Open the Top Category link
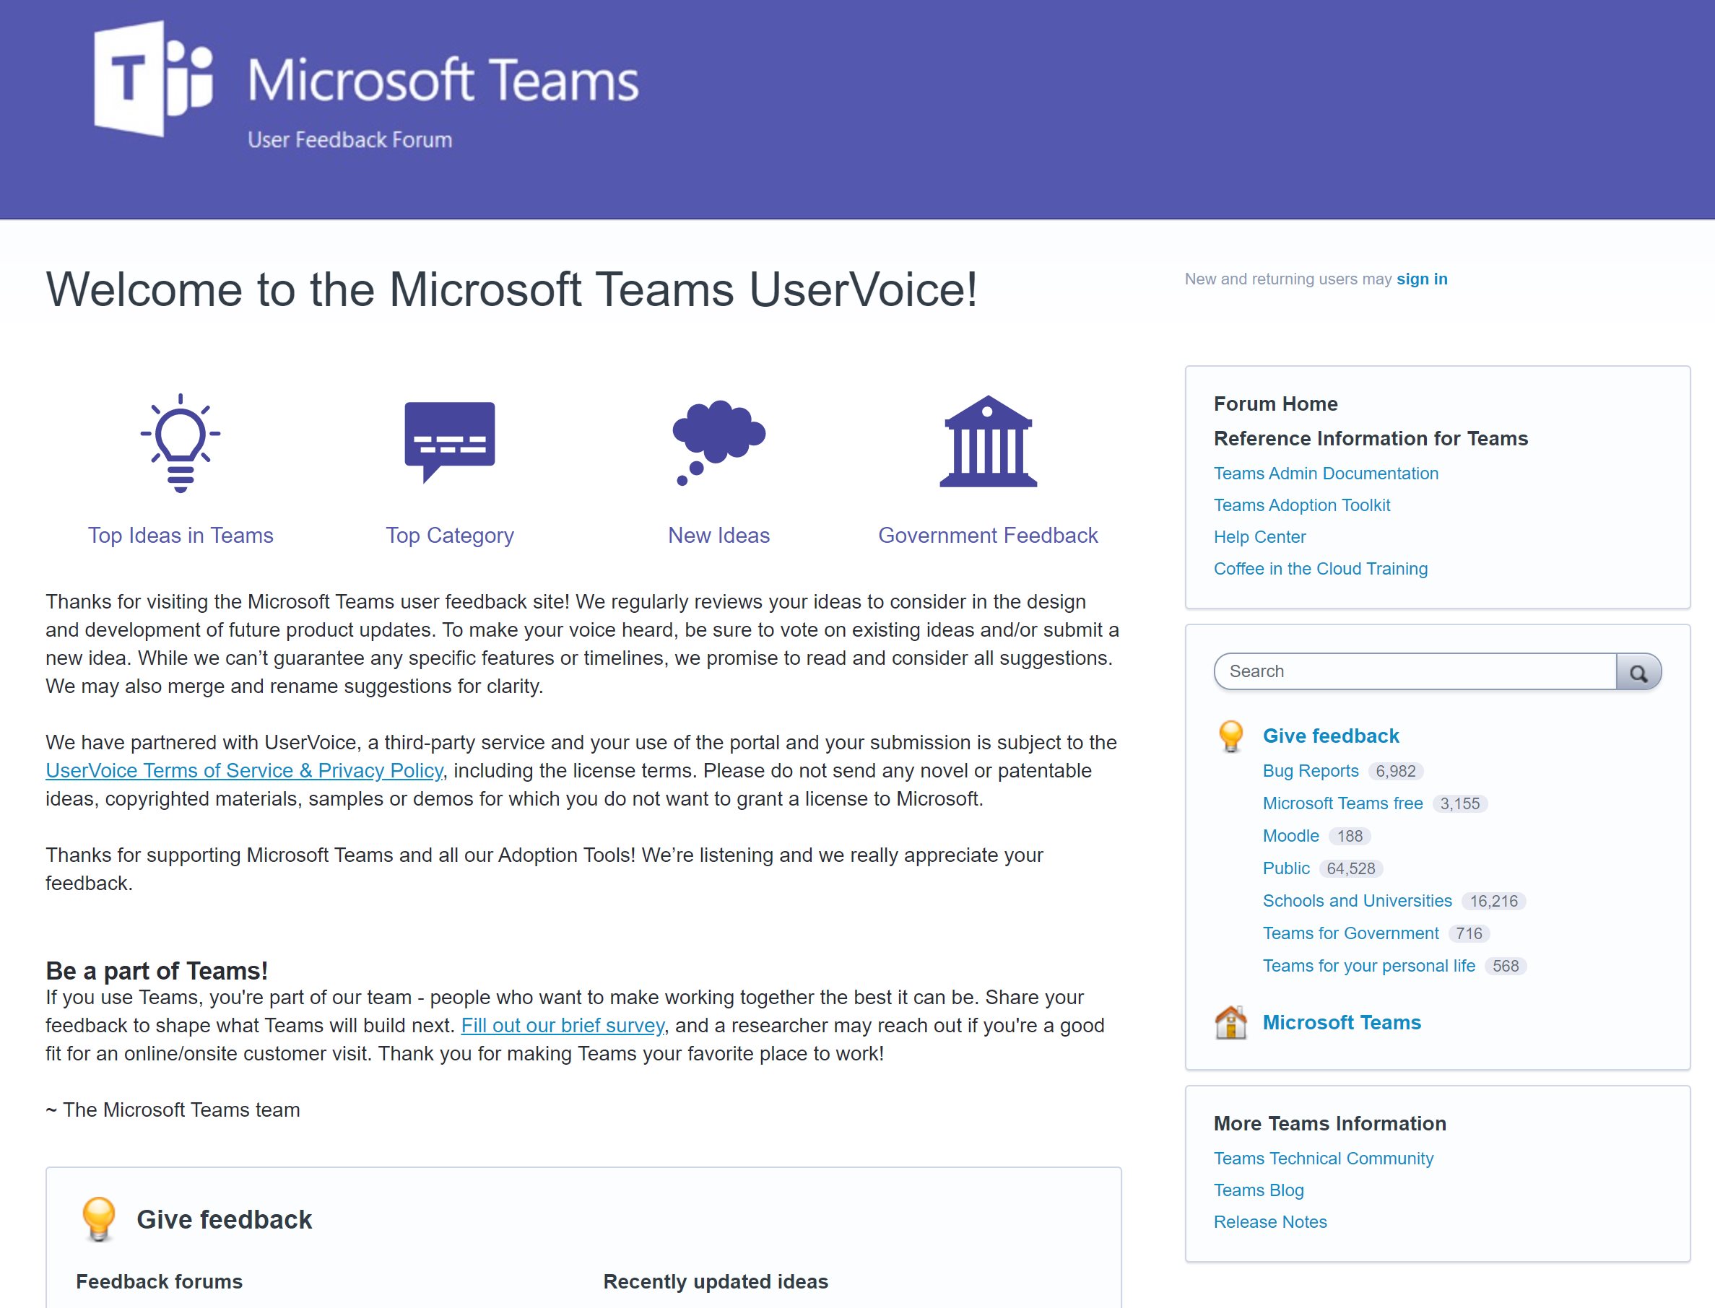 (450, 536)
